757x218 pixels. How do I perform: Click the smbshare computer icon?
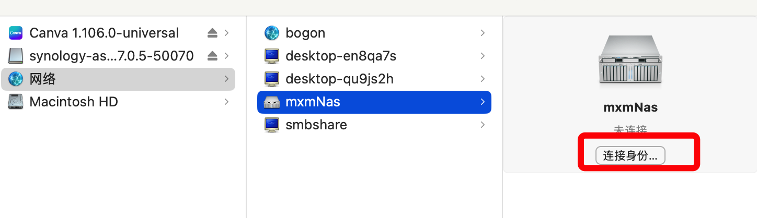pos(272,125)
